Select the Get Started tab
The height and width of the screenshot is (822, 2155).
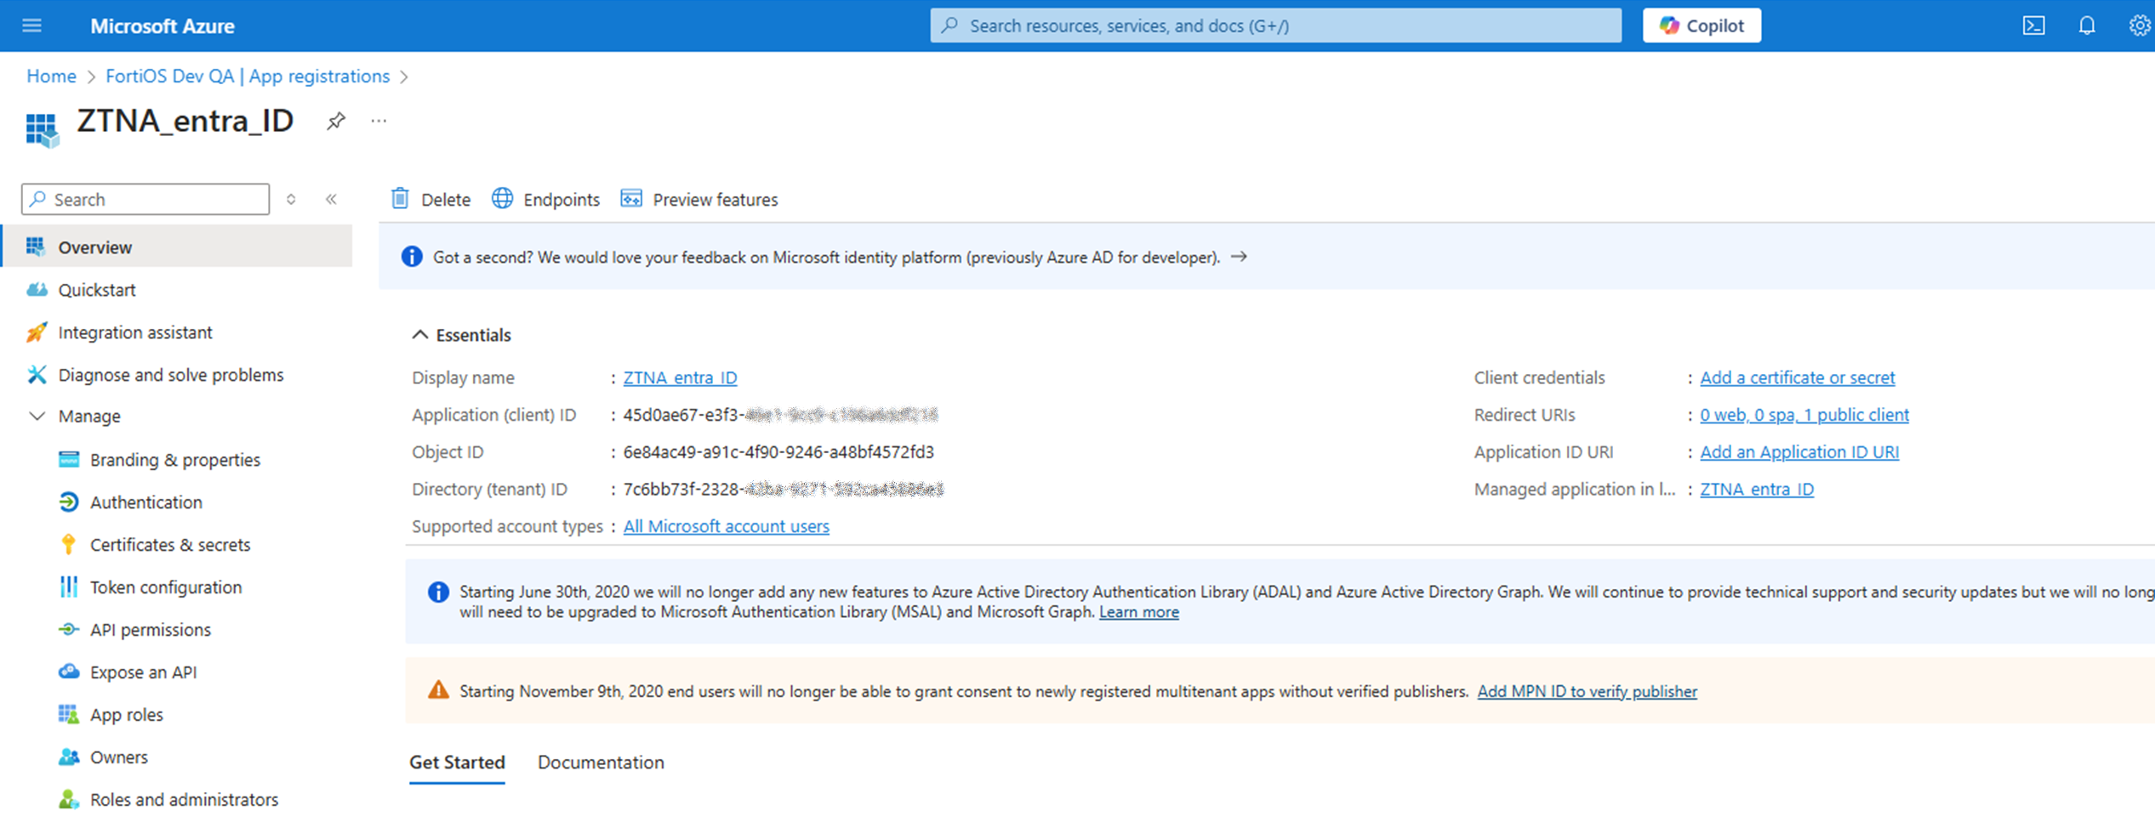pyautogui.click(x=457, y=762)
